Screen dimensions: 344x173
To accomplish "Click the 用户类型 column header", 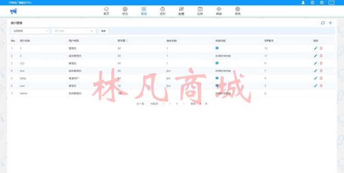I will 74,41.
